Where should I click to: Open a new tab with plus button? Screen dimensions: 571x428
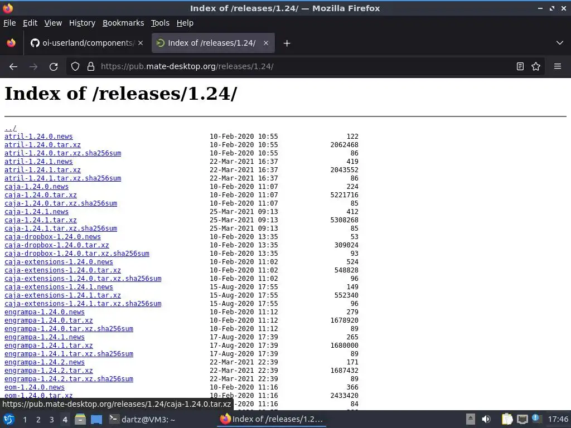(287, 43)
